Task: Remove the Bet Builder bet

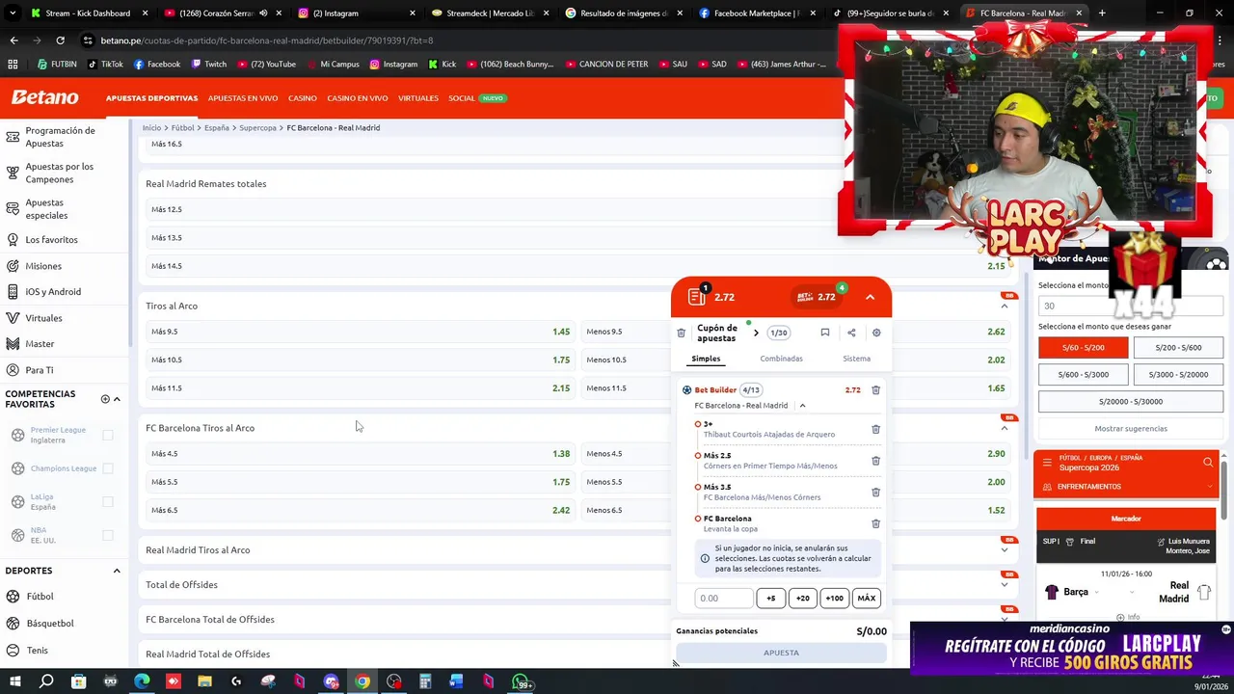Action: [x=875, y=389]
